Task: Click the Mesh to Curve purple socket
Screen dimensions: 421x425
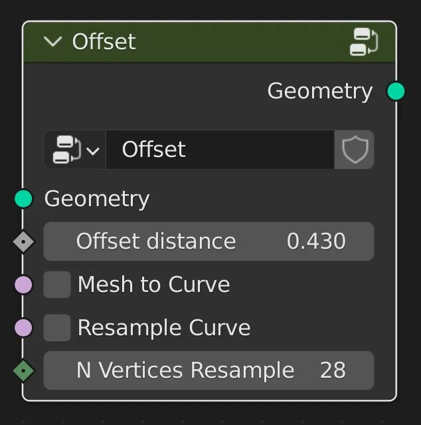Action: tap(23, 285)
